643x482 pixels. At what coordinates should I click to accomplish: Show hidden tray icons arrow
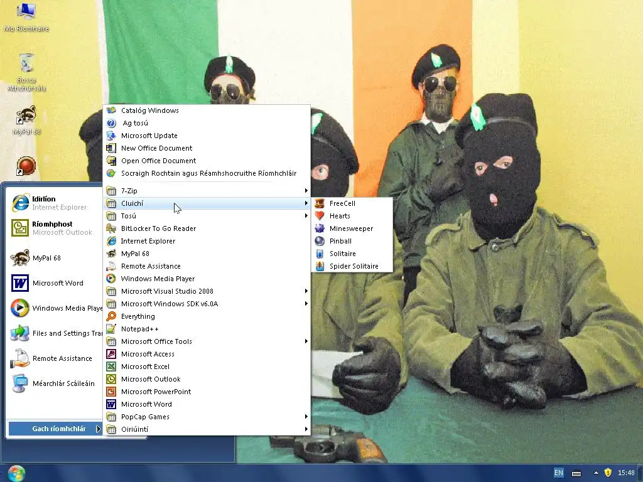pos(596,473)
